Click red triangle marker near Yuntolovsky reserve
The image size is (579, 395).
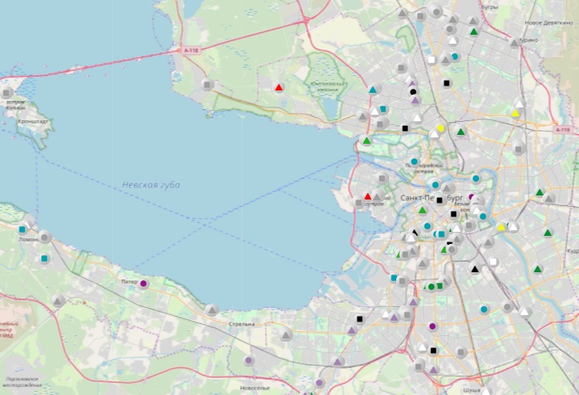(x=279, y=87)
